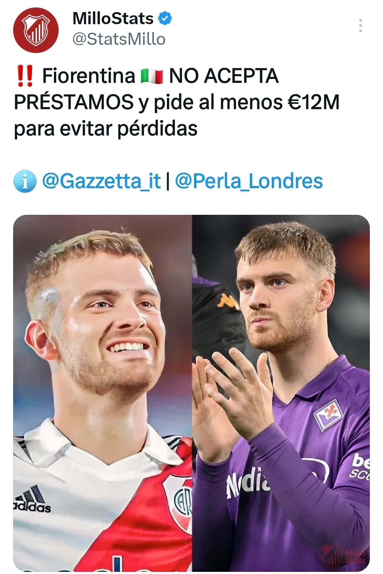Click the tweet text mentioning €12M
Image resolution: width=383 pixels, height=574 pixels.
(177, 102)
